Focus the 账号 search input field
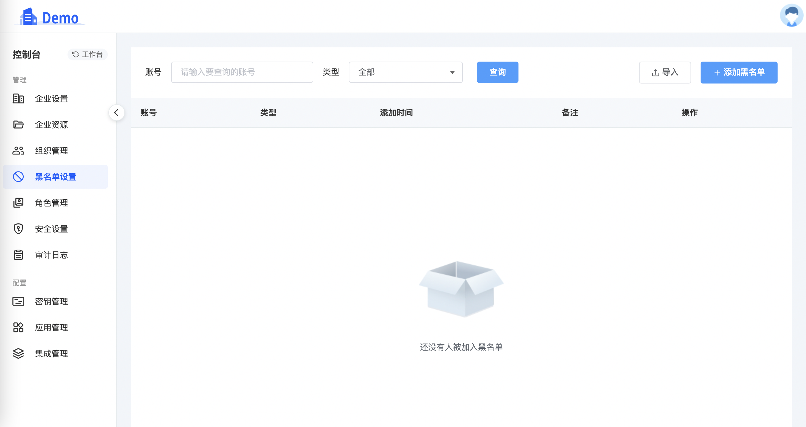 (x=242, y=72)
